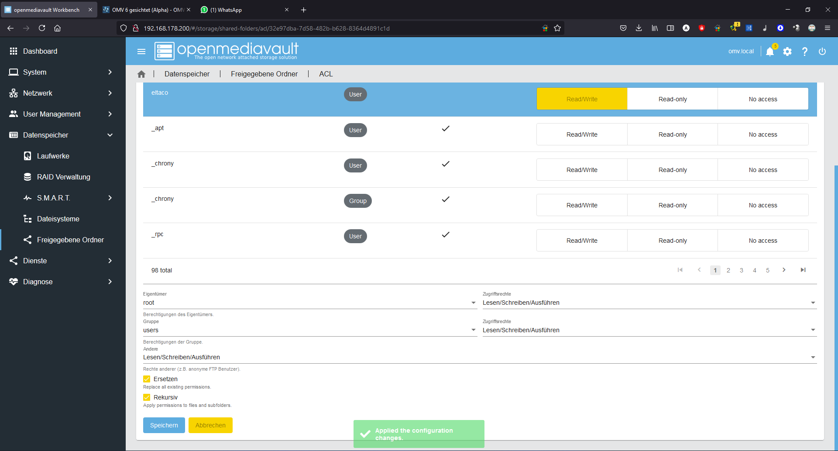The width and height of the screenshot is (838, 451).
Task: Go to previous page of user list
Action: coord(699,270)
